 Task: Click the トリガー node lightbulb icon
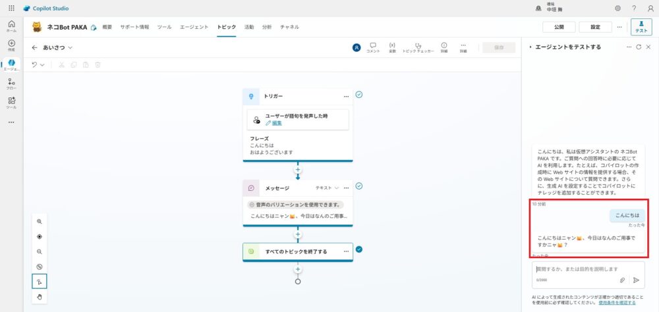click(251, 97)
